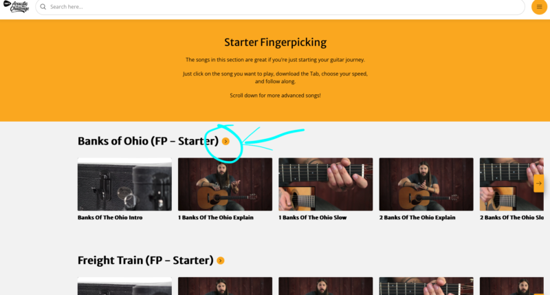Open first Freight Train guitar case thumbnail

point(124,286)
